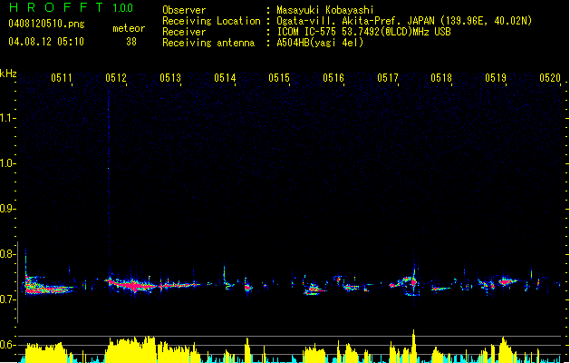570x363 pixels.
Task: Click the 0.9 kHz axis label
Action: 7,209
